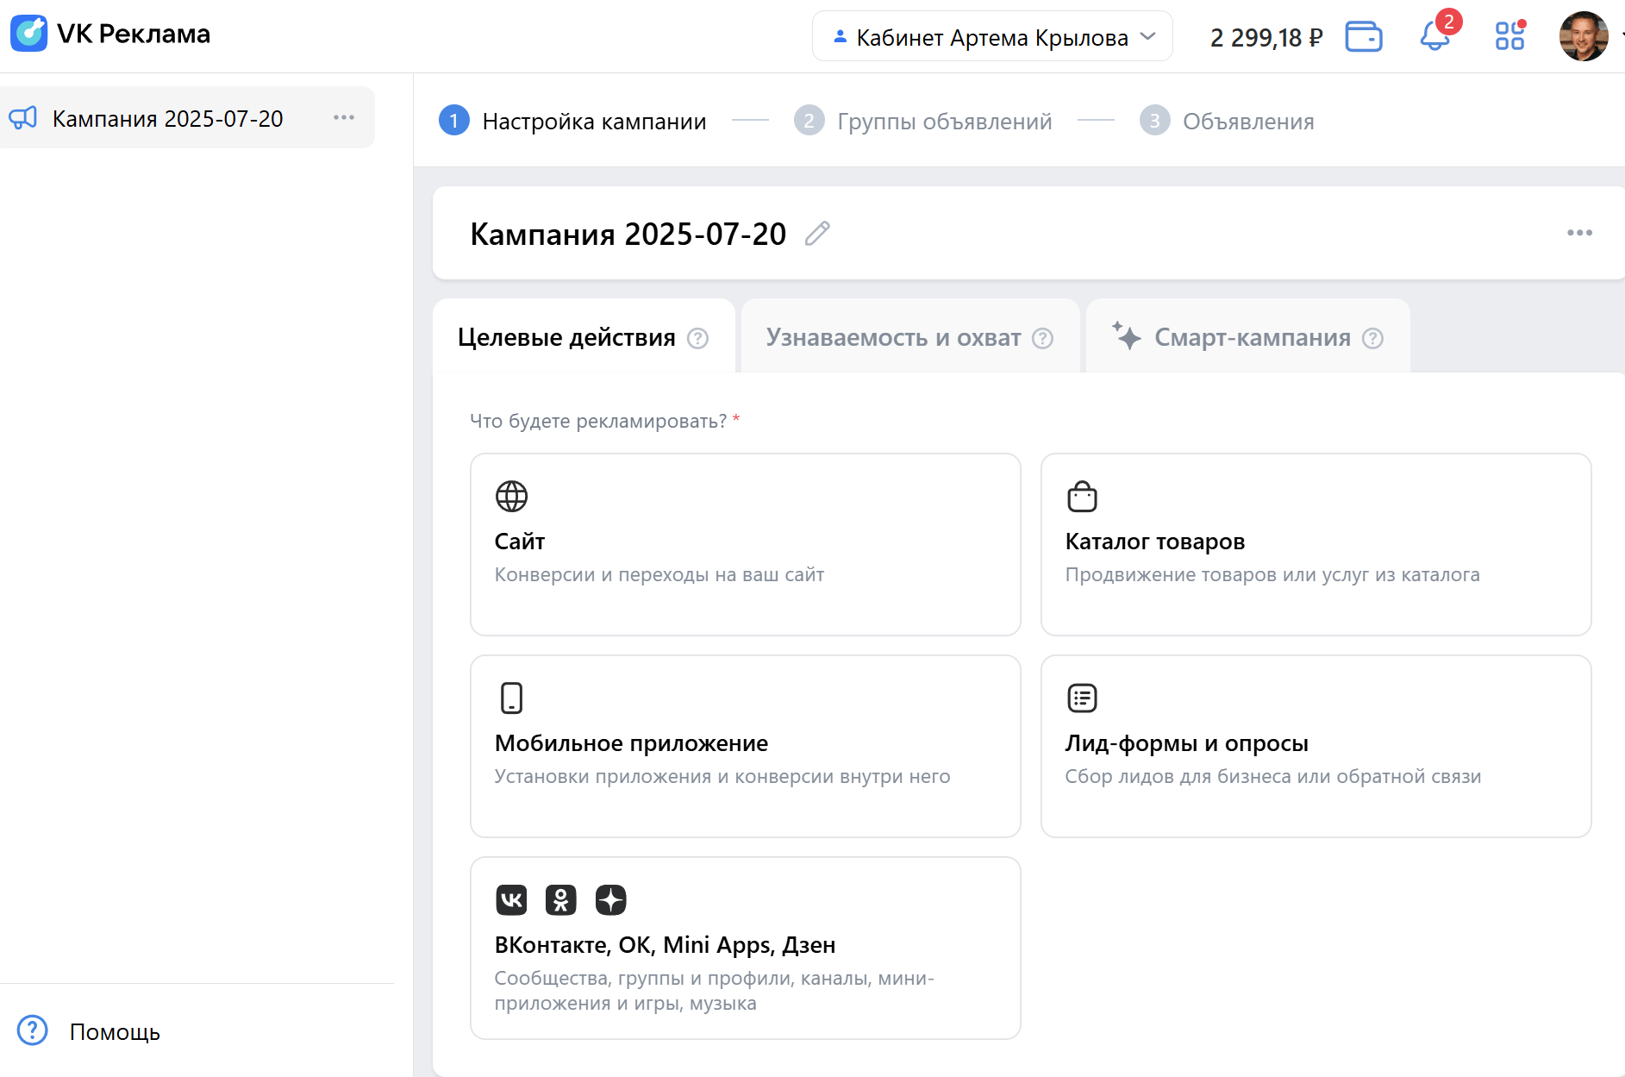Screen dimensions: 1625x1077
Task: Switch to Узнаваемость и охват tab
Action: pos(893,337)
